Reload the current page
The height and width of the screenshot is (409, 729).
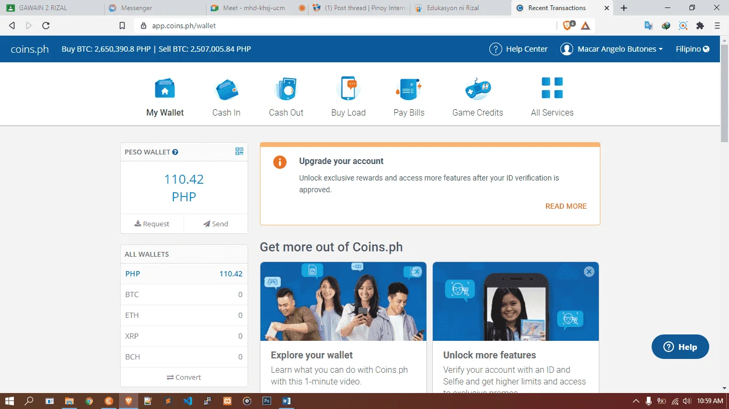point(46,26)
